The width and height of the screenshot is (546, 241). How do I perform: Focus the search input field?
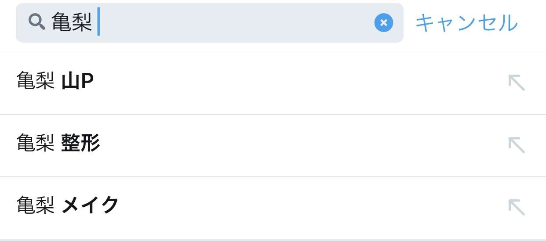(210, 23)
